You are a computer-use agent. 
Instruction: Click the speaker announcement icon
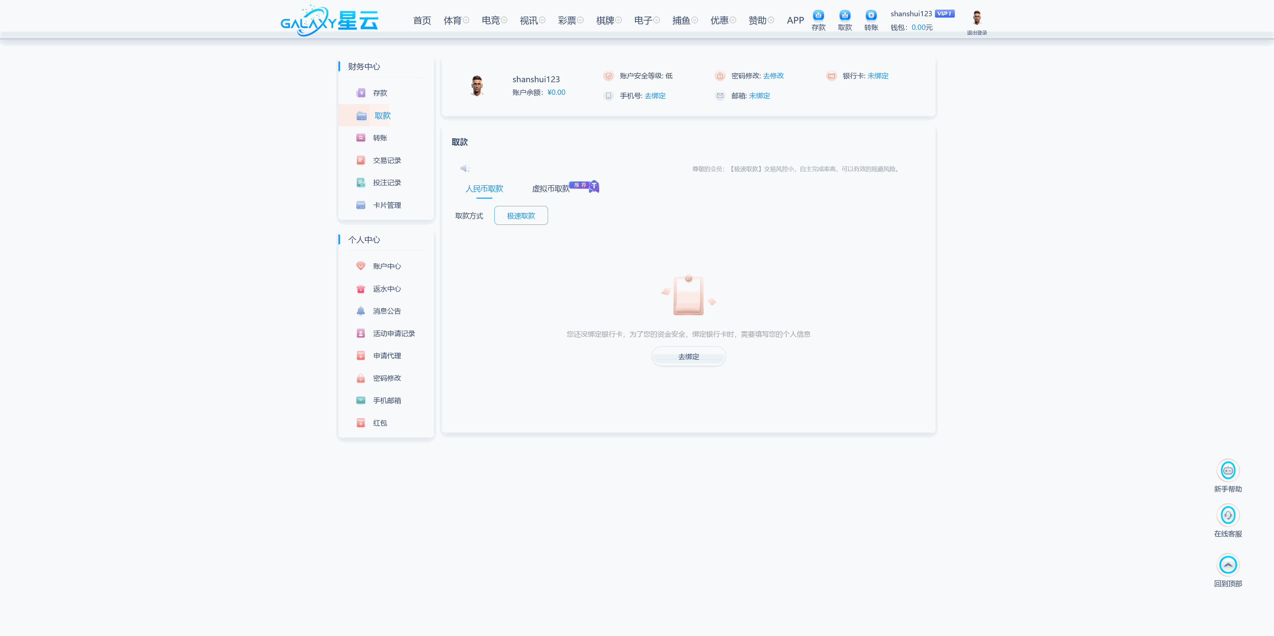(464, 168)
